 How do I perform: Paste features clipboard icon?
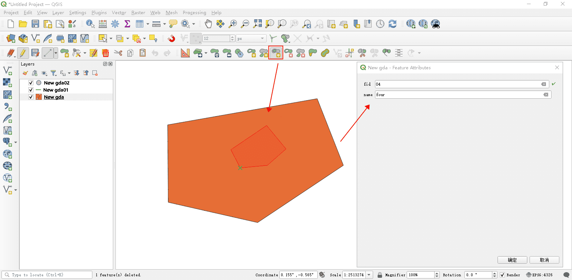(143, 53)
